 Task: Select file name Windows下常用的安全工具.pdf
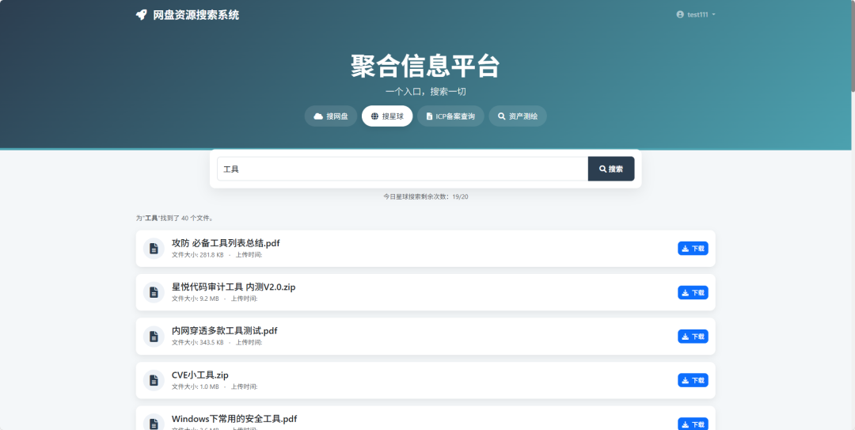[234, 419]
